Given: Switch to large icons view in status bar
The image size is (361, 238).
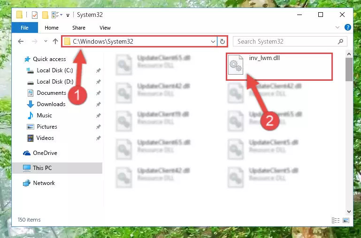Looking at the screenshot, I should [346, 220].
